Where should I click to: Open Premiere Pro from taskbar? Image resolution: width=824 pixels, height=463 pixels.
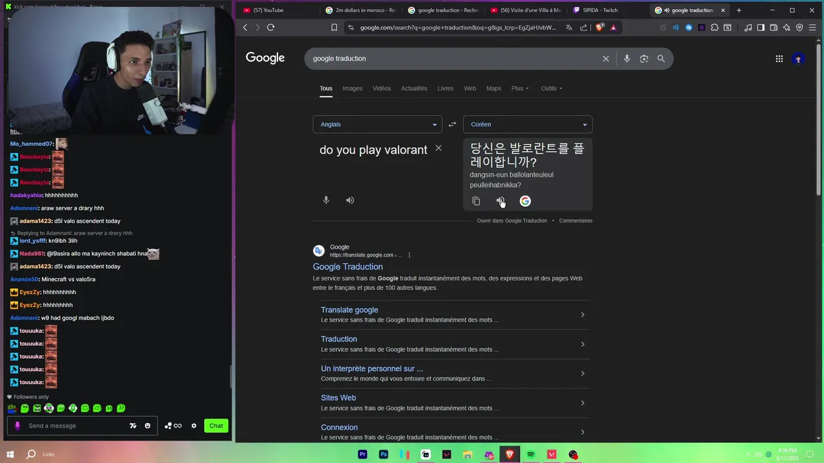click(x=362, y=455)
